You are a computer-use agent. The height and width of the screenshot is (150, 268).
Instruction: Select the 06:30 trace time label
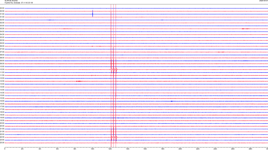pyautogui.click(x=2, y=46)
